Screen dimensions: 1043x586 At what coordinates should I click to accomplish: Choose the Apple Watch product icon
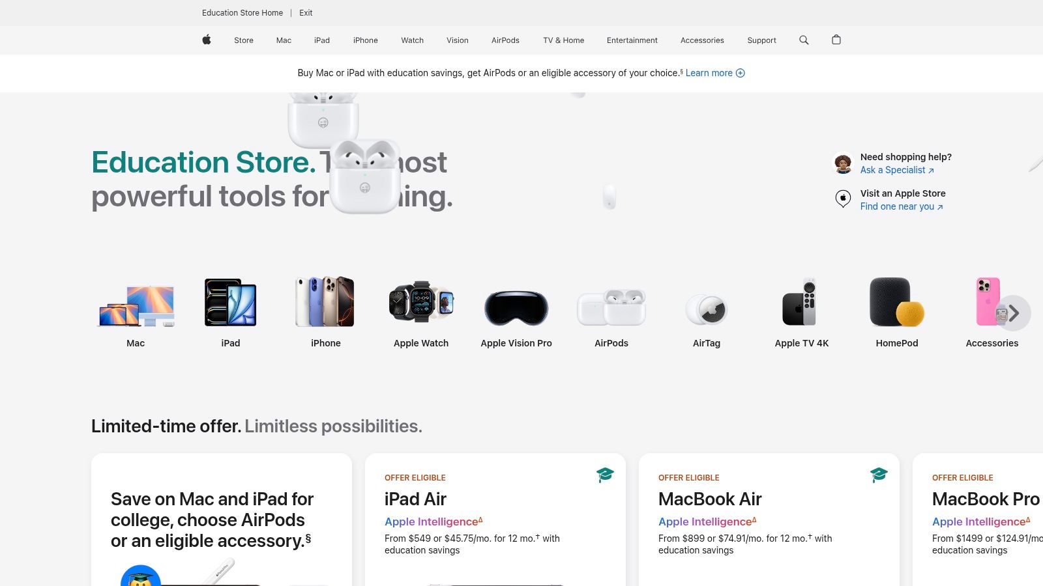pos(421,301)
